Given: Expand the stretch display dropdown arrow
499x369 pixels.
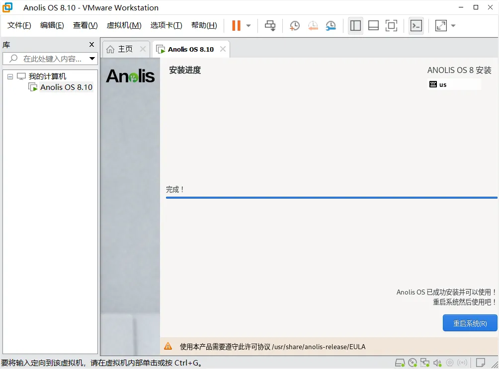Looking at the screenshot, I should (453, 26).
